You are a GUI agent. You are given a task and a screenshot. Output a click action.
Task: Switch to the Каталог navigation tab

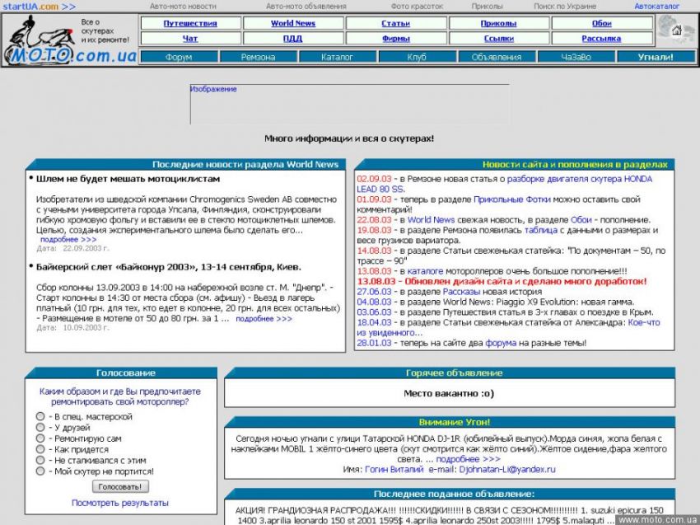click(337, 57)
